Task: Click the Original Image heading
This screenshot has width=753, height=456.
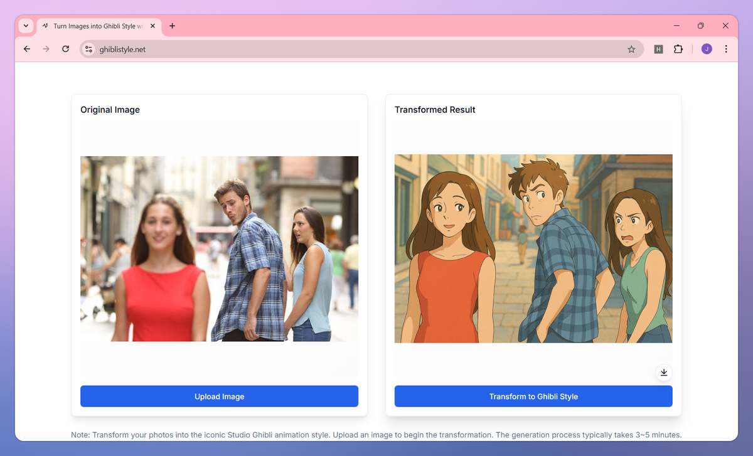Action: tap(110, 110)
